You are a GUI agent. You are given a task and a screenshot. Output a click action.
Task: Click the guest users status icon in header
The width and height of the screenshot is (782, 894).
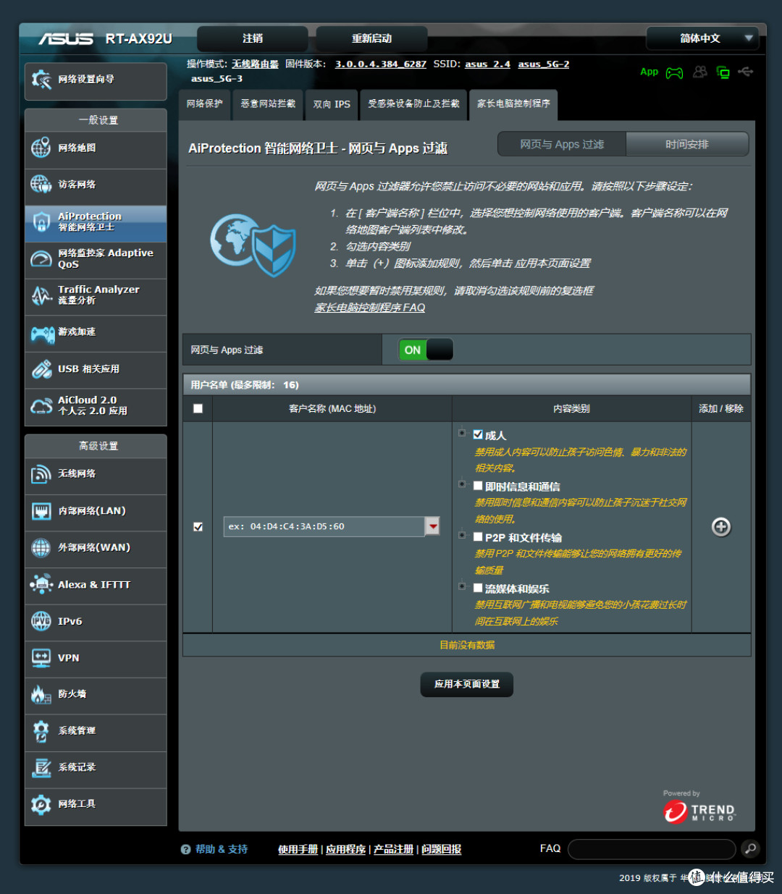coord(699,72)
